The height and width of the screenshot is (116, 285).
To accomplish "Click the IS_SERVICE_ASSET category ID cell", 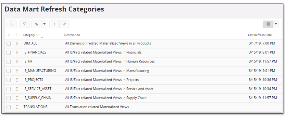I will [37, 89].
